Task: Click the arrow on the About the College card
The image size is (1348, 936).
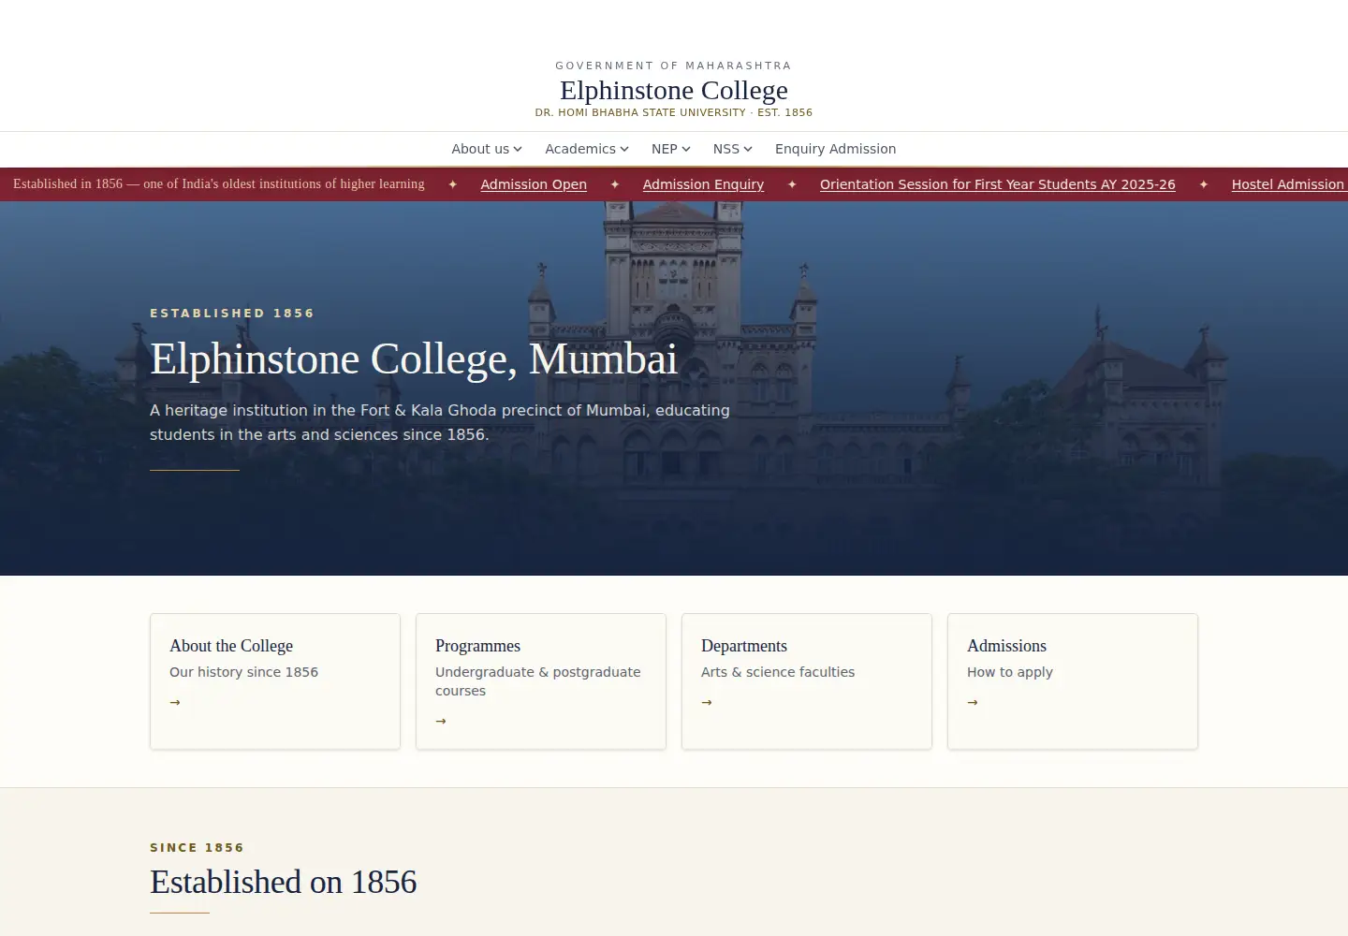Action: [175, 702]
